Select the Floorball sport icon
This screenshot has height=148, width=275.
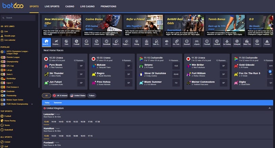pyautogui.click(x=207, y=42)
